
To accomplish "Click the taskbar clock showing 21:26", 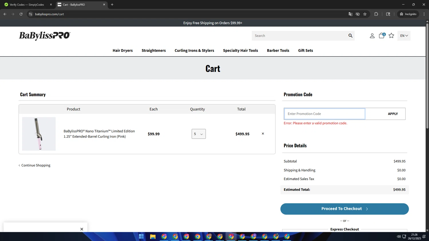I will (414, 236).
